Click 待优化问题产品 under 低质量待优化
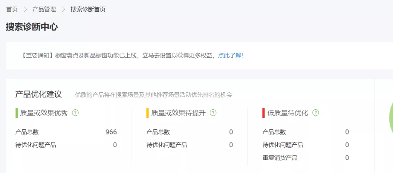Viewport: 393px width, 173px height. click(283, 145)
